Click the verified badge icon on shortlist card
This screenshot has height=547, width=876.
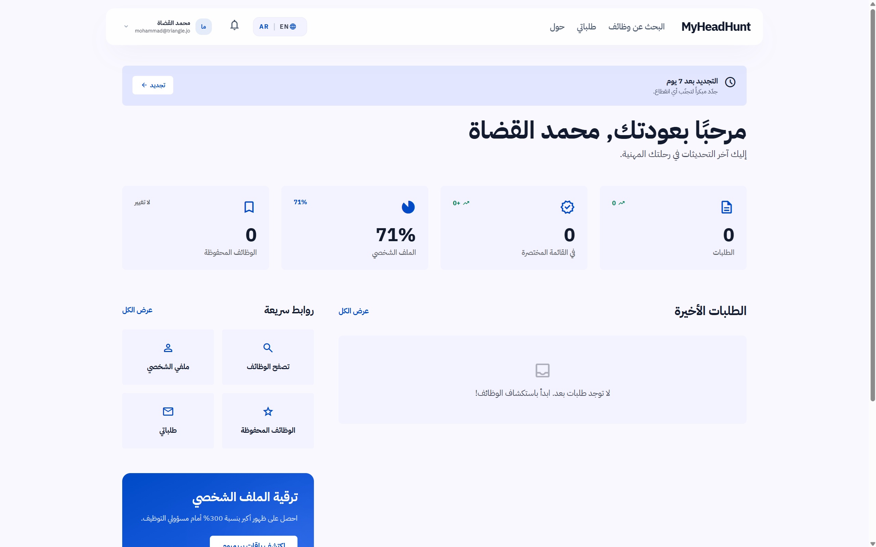[x=567, y=207]
